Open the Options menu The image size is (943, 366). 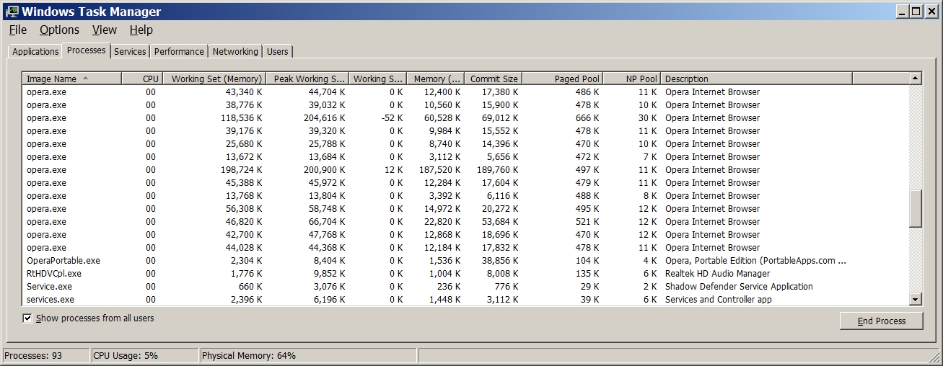(x=59, y=30)
